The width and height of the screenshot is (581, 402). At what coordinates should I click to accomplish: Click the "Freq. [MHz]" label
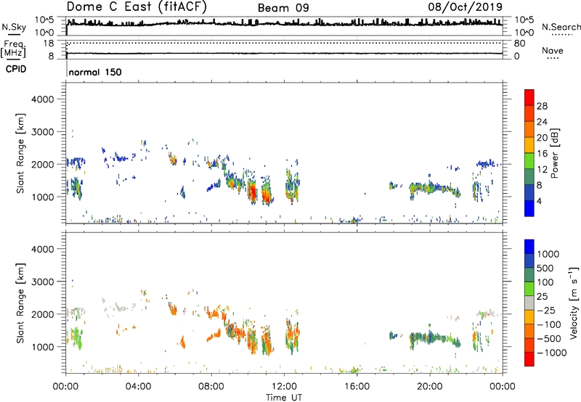(x=13, y=49)
